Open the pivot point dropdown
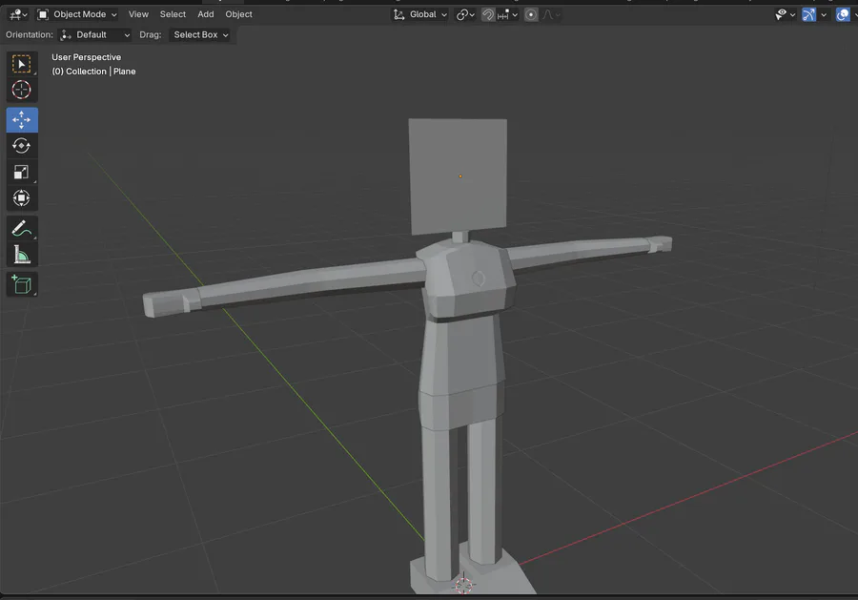 click(x=465, y=14)
